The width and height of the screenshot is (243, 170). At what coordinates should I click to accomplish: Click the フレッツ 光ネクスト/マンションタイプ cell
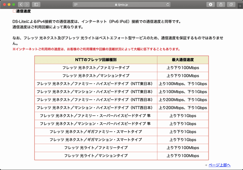(x=96, y=76)
